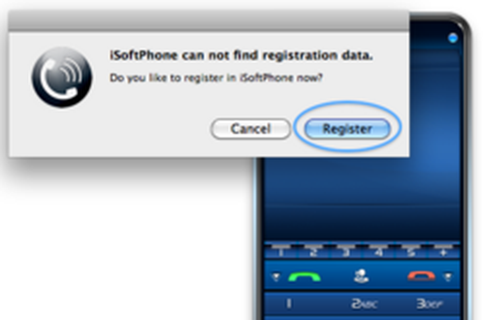Click the Cancel button
Image resolution: width=485 pixels, height=320 pixels.
coord(251,128)
